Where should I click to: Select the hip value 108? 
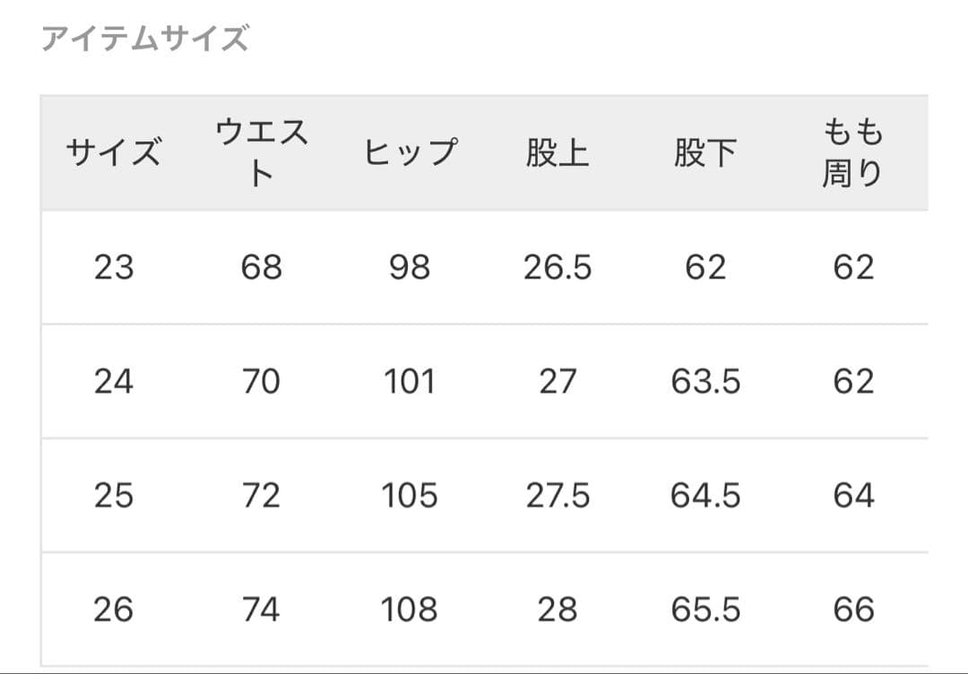click(x=410, y=609)
